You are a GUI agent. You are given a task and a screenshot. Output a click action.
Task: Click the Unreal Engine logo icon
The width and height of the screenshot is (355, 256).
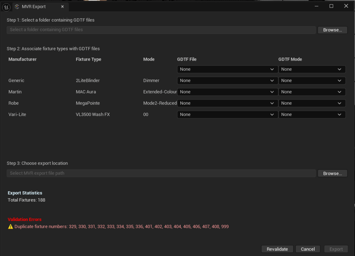pos(6,7)
